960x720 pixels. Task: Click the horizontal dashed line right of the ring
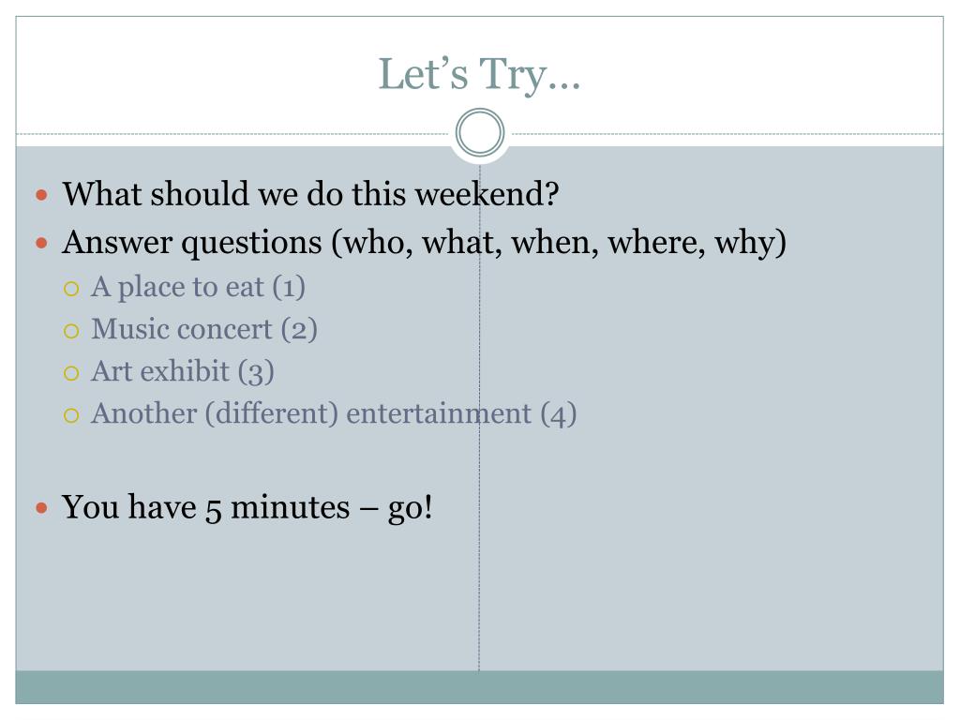point(727,133)
